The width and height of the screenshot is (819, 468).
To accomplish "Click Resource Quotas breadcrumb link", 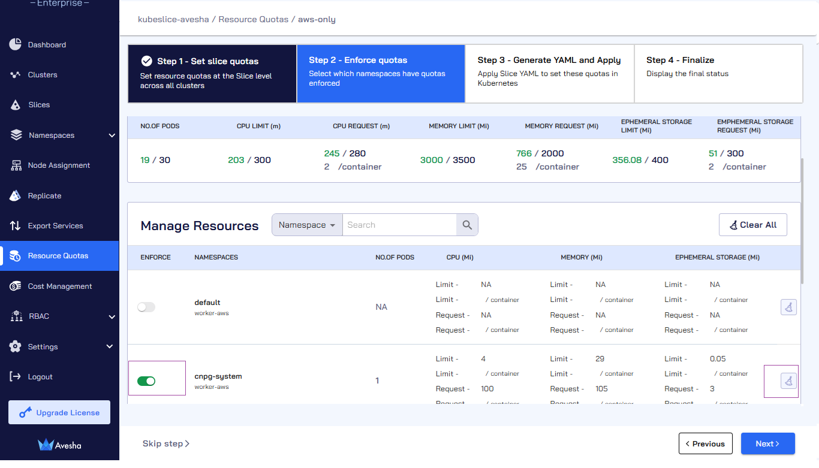I will pyautogui.click(x=254, y=19).
